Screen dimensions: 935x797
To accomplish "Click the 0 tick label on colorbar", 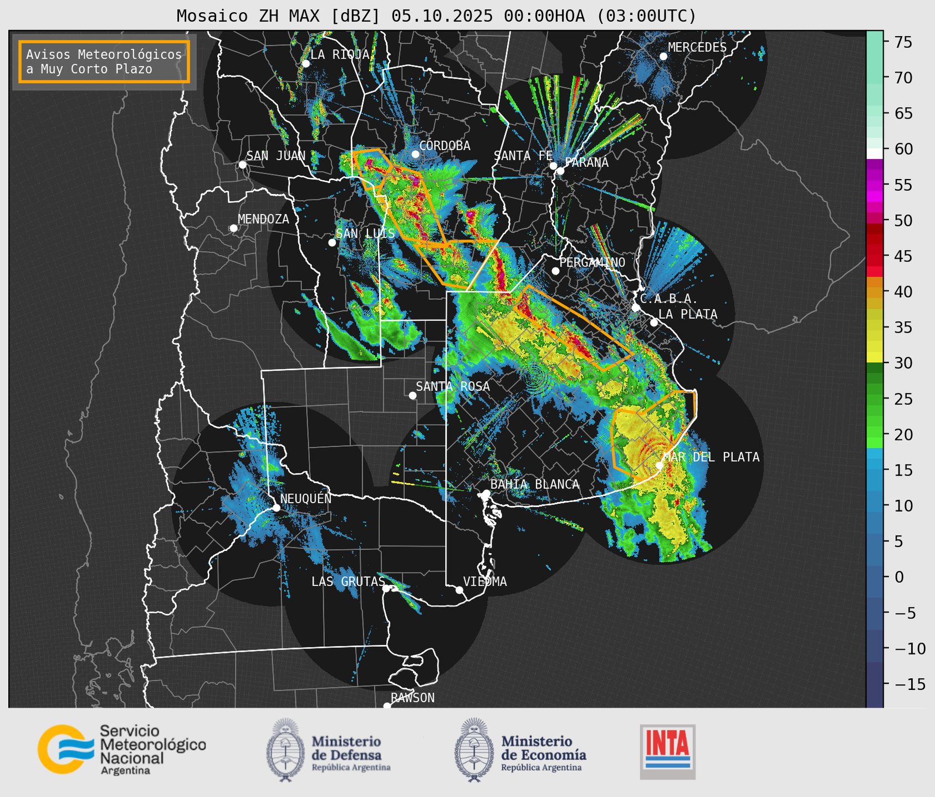I will pyautogui.click(x=899, y=578).
